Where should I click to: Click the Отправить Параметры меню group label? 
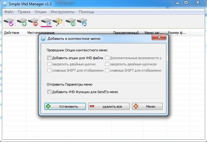[69, 84]
